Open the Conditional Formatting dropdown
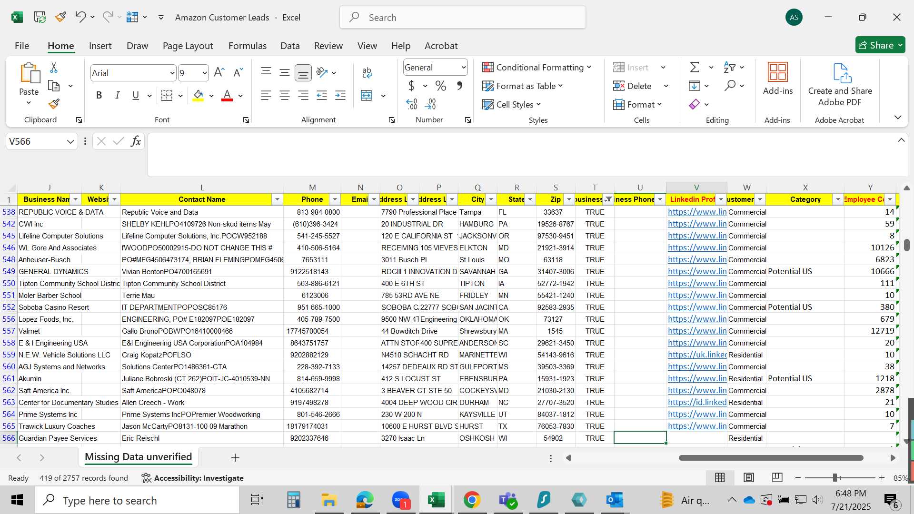Screen dimensions: 914x514 tap(536, 67)
